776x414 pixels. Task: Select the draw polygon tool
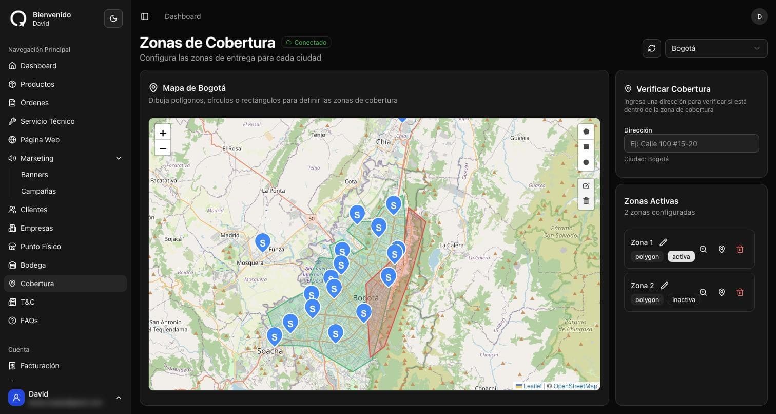click(586, 131)
